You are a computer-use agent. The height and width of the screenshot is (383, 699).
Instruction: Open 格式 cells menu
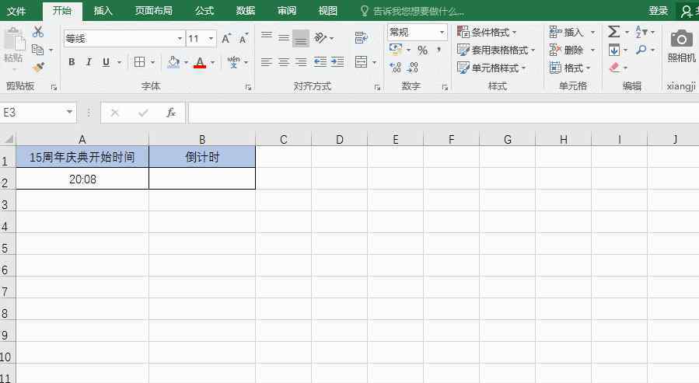click(x=570, y=68)
